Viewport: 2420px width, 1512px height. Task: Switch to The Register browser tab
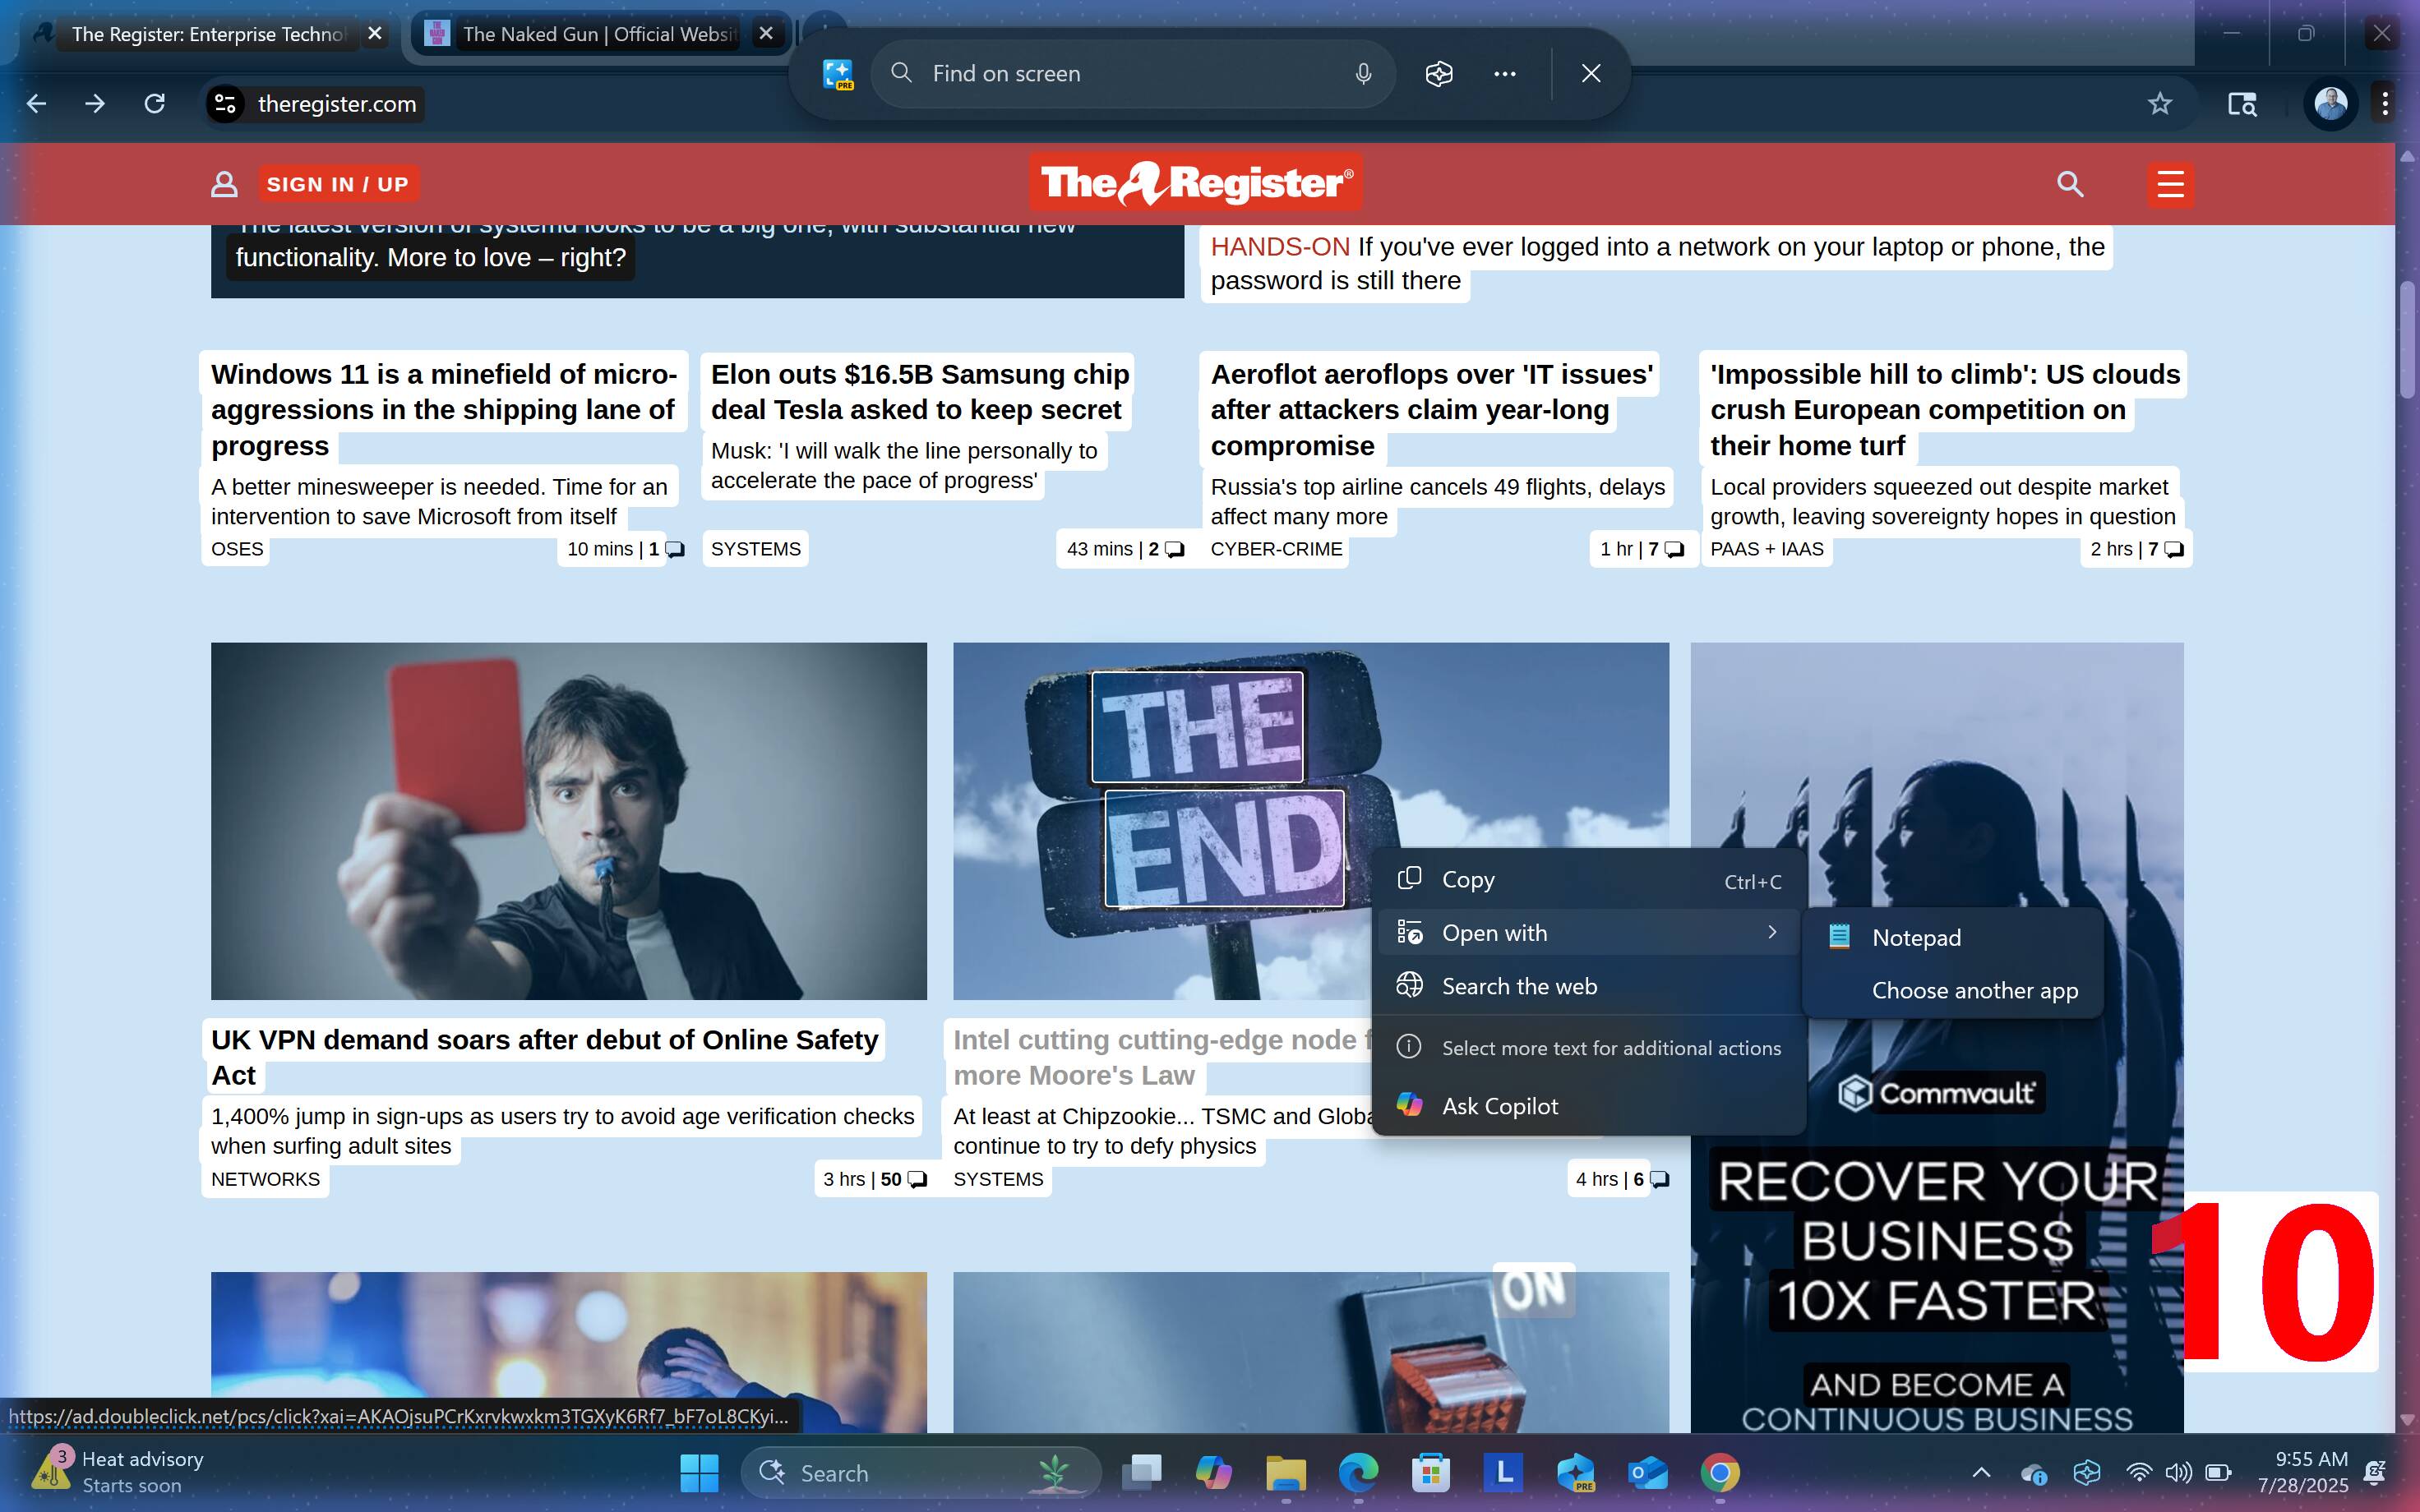click(208, 34)
